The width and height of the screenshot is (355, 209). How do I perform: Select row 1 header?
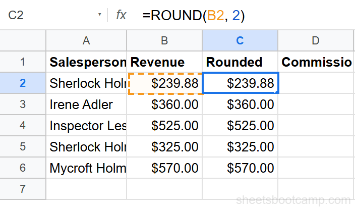23,62
